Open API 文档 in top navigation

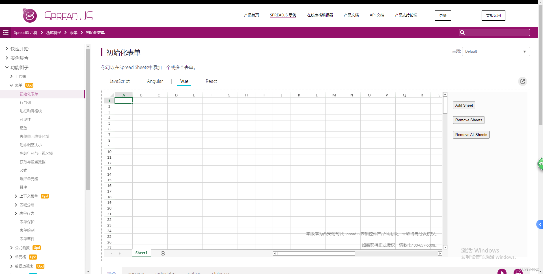tap(377, 15)
